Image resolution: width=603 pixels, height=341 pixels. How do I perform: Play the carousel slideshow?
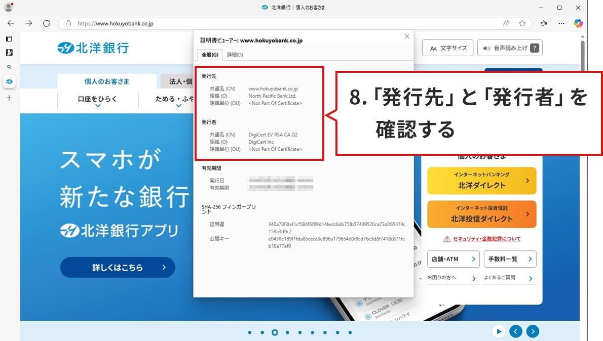click(x=499, y=331)
